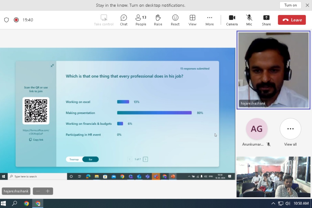Click the muted mic icon beside Arunkumar

[269, 144]
